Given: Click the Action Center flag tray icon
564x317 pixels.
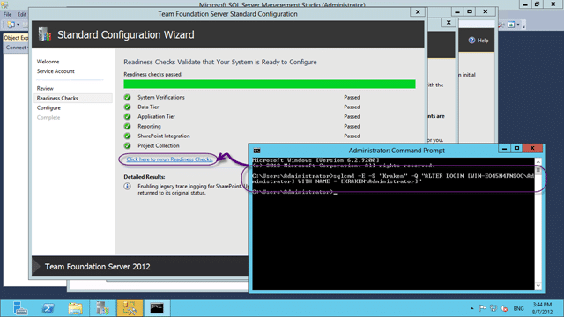Looking at the screenshot, I should tap(482, 308).
